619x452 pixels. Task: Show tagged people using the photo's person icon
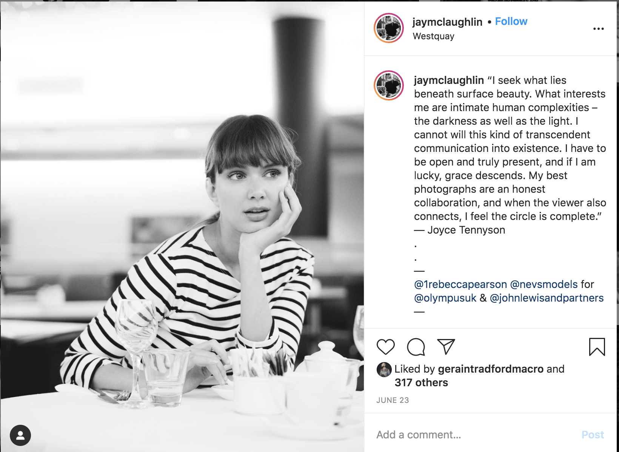[x=20, y=435]
